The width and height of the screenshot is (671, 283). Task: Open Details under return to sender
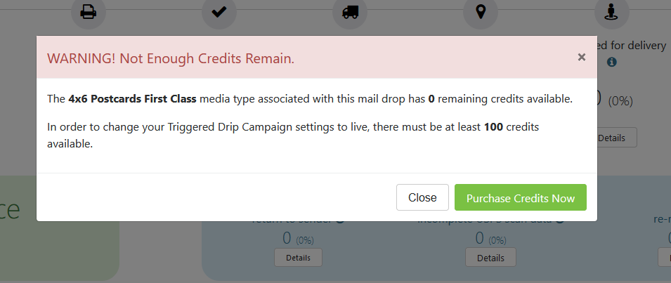coord(299,258)
